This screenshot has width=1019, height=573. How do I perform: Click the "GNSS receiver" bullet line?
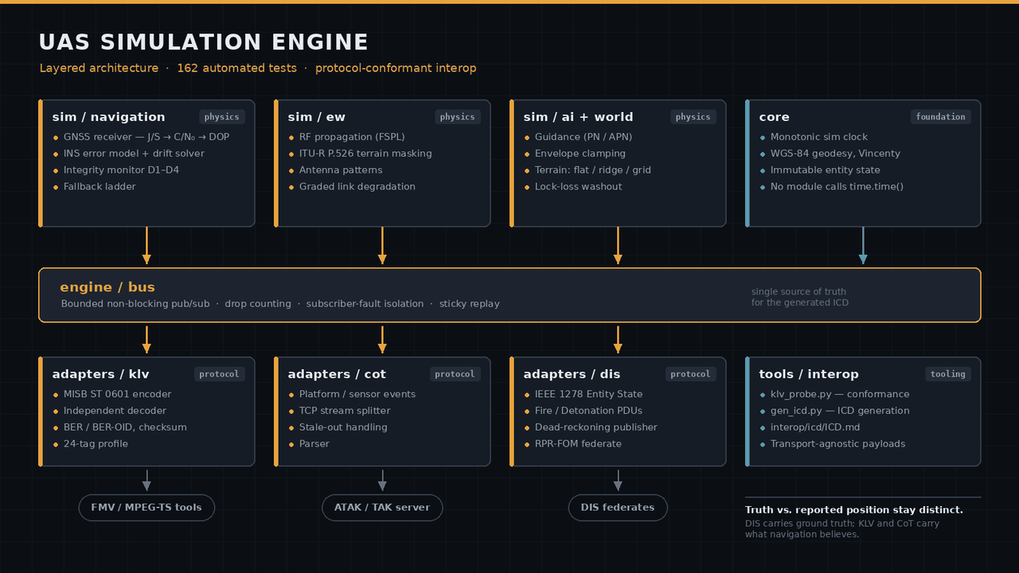coord(141,137)
